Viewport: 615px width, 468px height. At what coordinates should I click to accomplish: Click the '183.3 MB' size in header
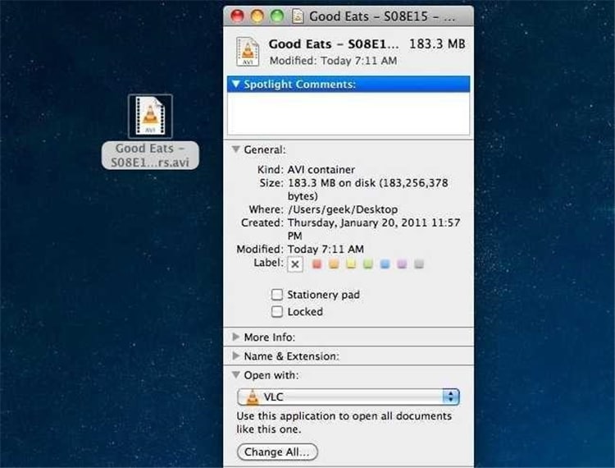437,44
